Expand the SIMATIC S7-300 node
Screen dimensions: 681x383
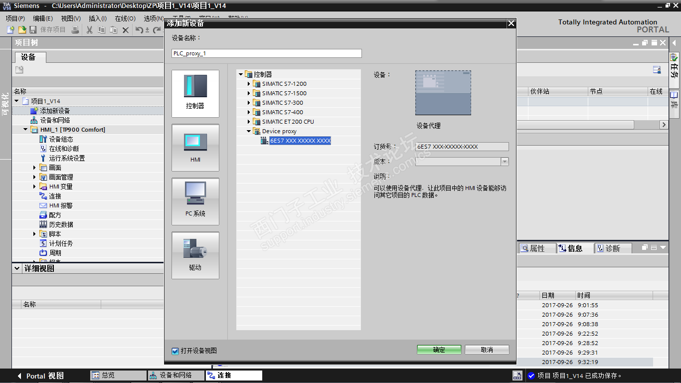[x=249, y=103]
